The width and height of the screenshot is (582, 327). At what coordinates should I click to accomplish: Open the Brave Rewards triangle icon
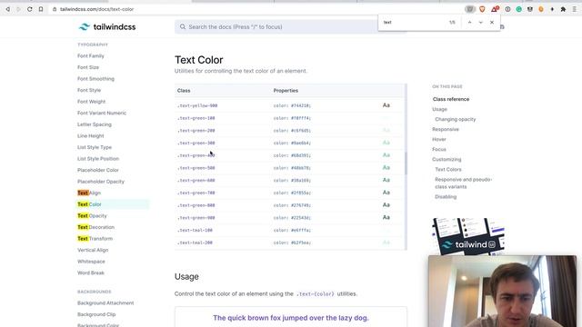[495, 9]
